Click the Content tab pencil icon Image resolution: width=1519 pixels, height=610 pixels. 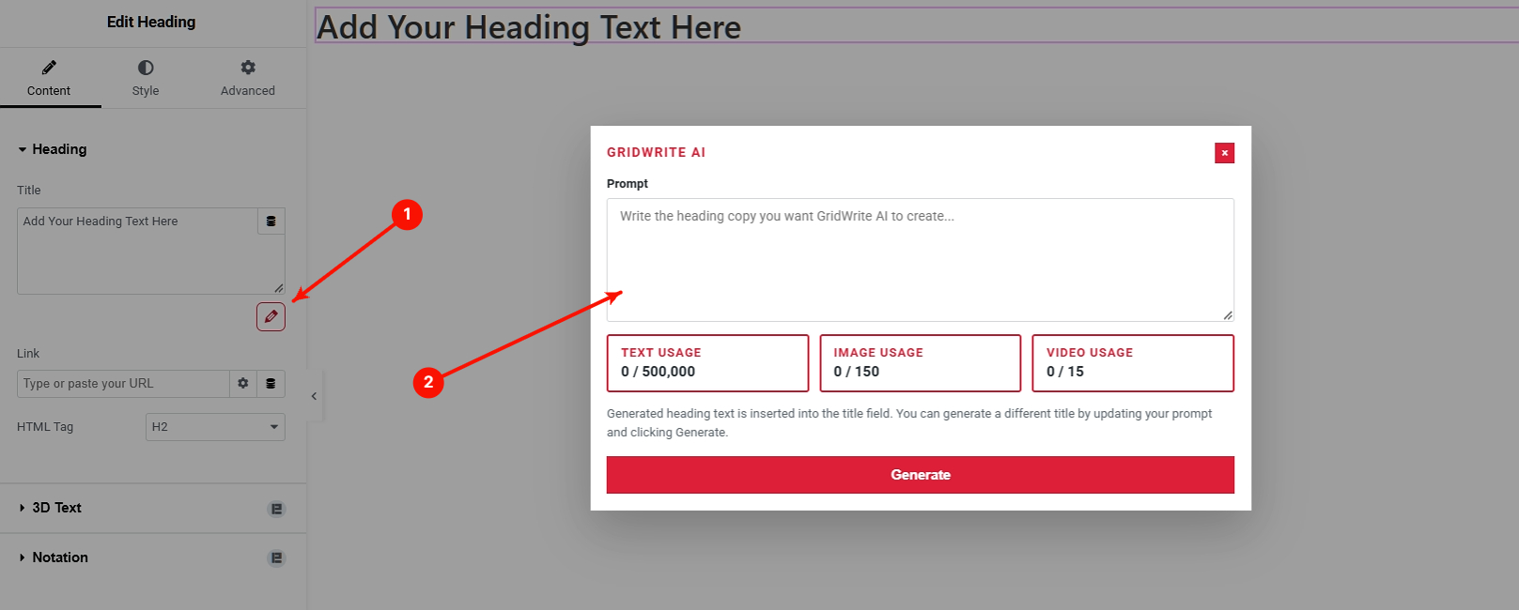(49, 68)
